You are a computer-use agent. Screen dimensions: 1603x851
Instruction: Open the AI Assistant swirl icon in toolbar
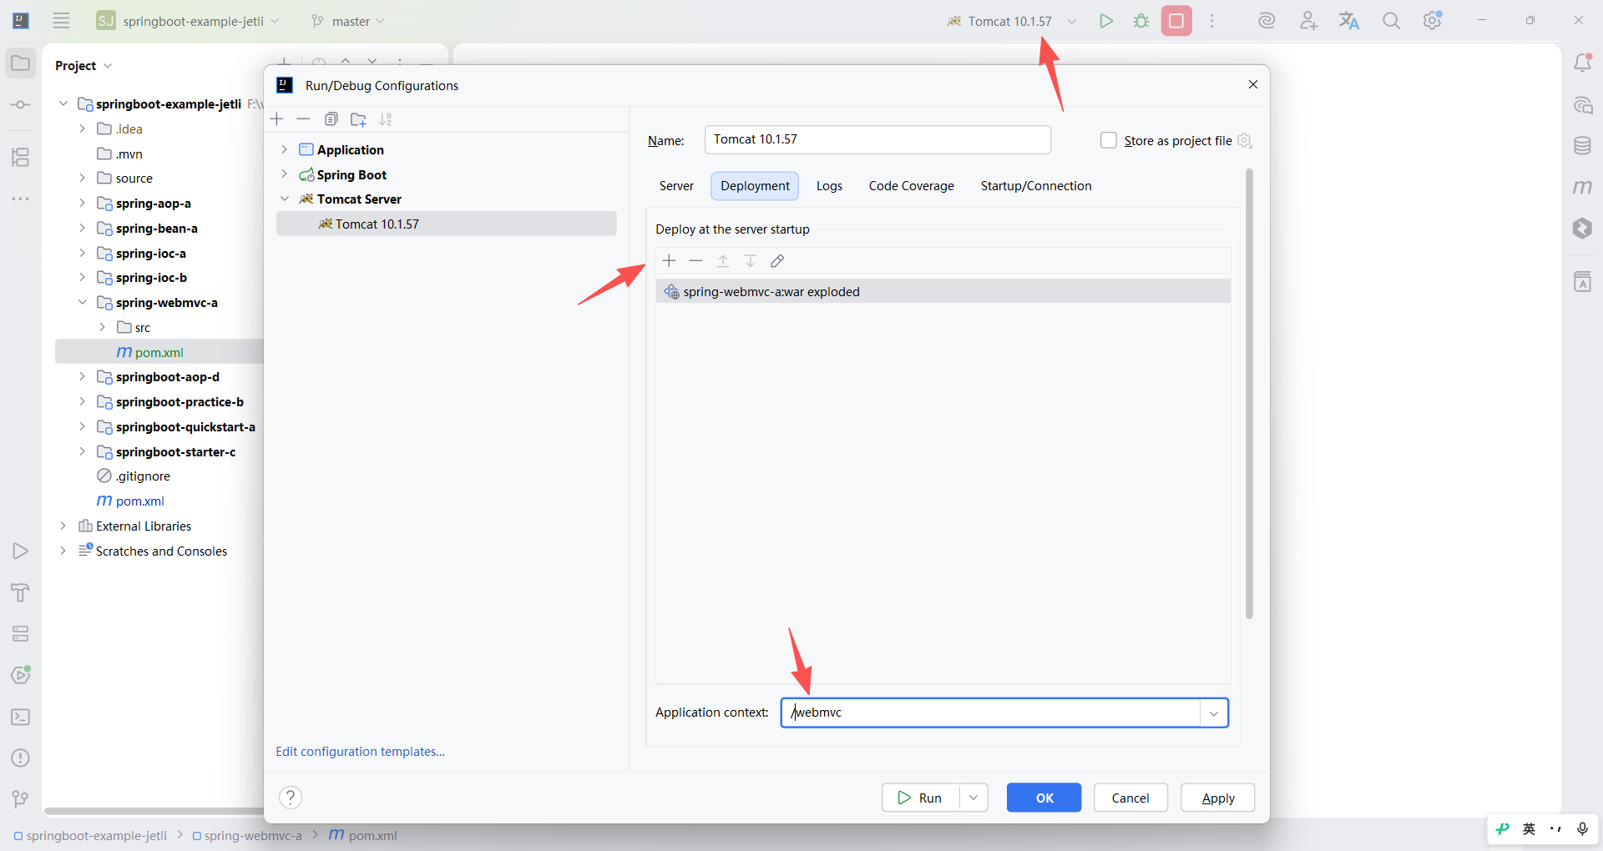coord(1267,21)
